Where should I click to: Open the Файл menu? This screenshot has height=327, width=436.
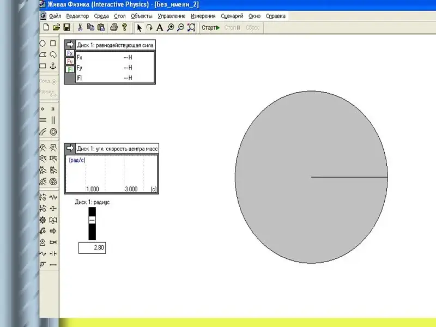tap(55, 16)
